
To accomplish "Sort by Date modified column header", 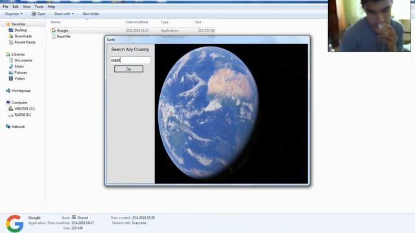I will click(x=137, y=22).
